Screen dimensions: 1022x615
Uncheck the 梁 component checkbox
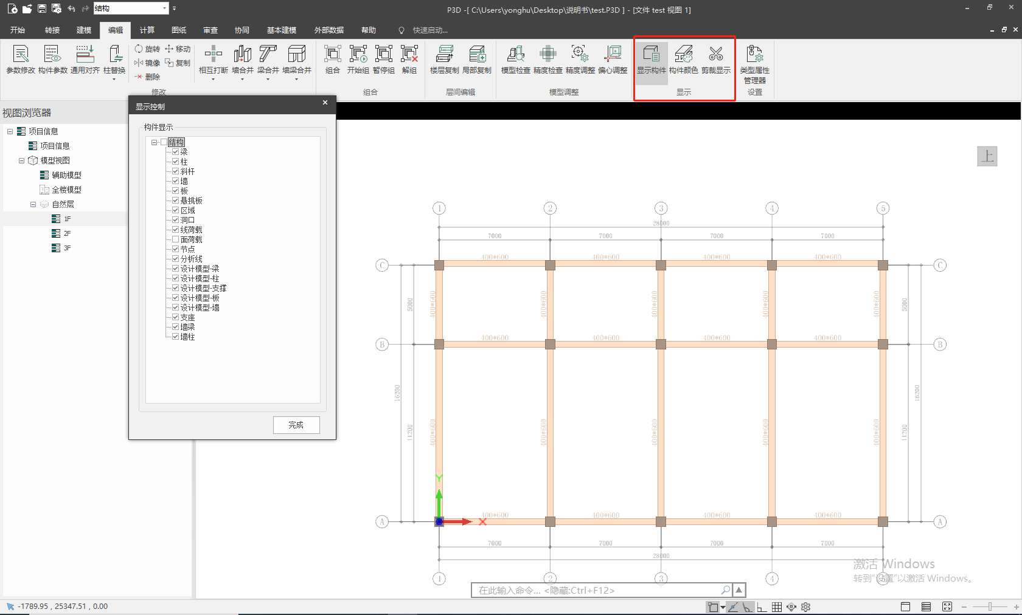tap(175, 152)
